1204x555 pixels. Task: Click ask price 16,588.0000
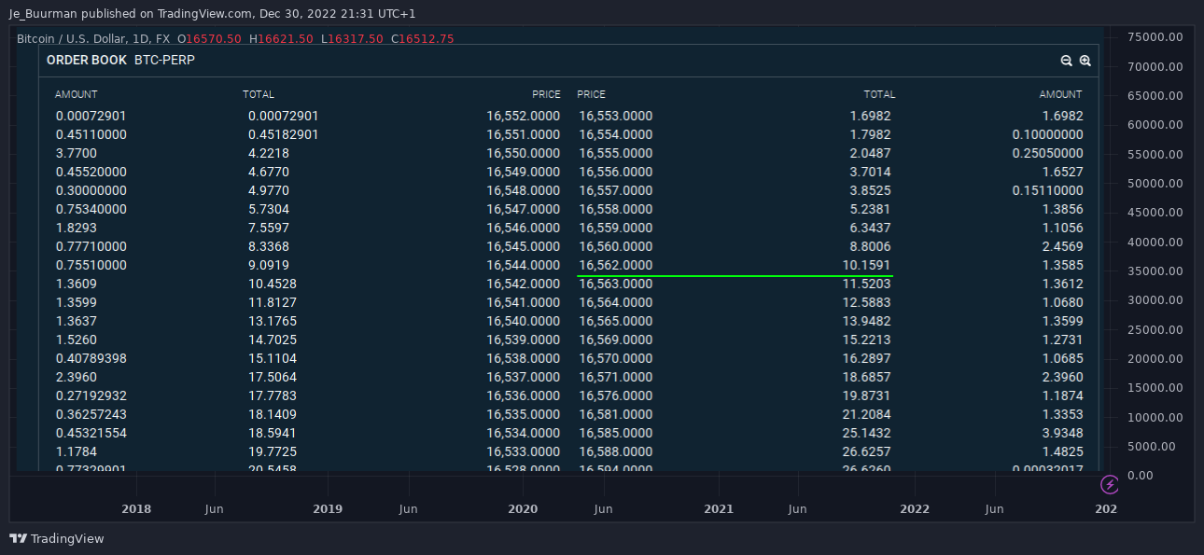tap(615, 451)
